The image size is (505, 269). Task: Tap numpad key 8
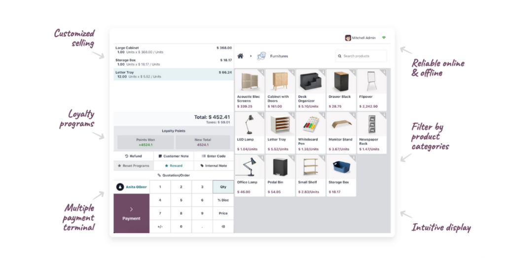[x=181, y=213]
